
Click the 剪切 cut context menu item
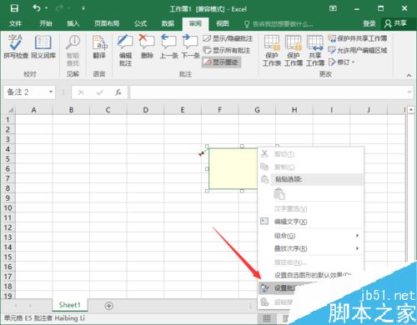point(311,154)
